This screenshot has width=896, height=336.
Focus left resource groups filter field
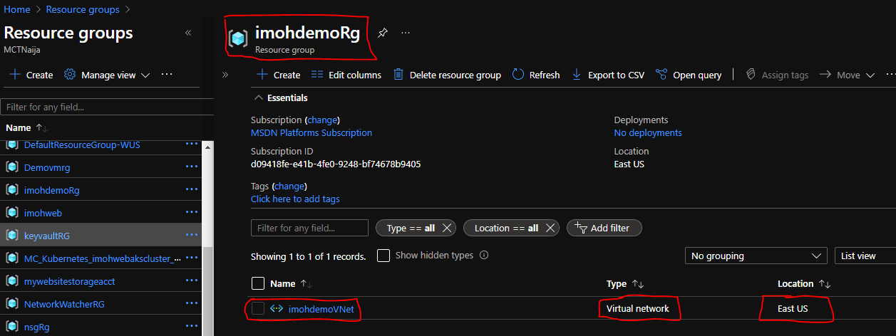click(x=106, y=107)
